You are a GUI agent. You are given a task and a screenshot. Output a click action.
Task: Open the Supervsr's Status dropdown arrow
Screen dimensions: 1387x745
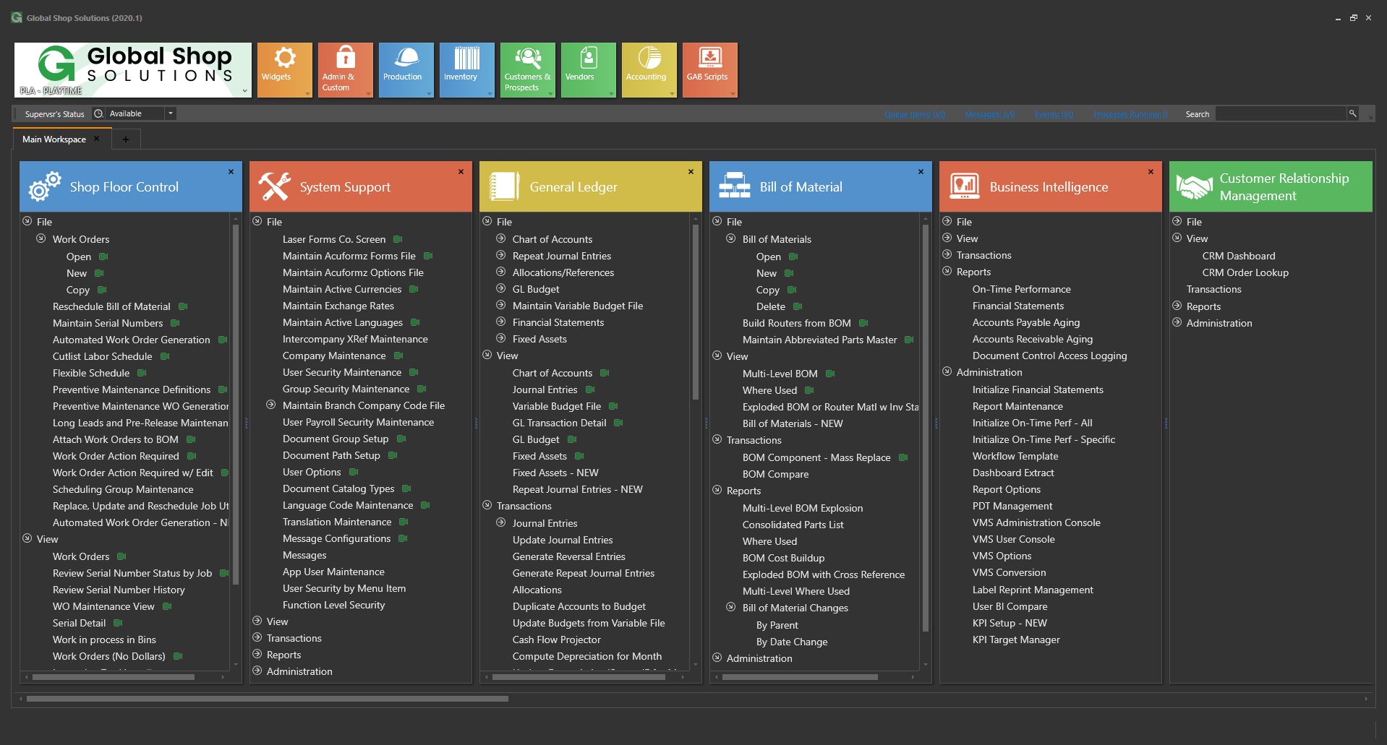click(x=171, y=113)
